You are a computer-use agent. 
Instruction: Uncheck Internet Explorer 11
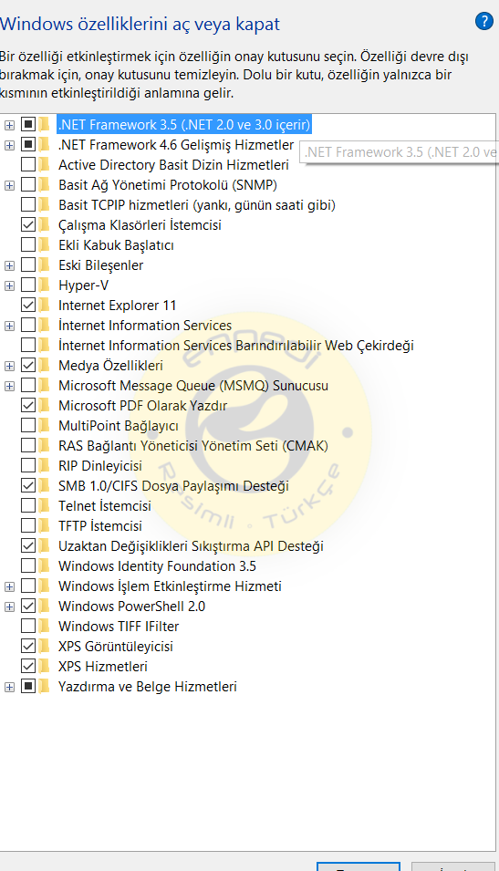[x=27, y=305]
